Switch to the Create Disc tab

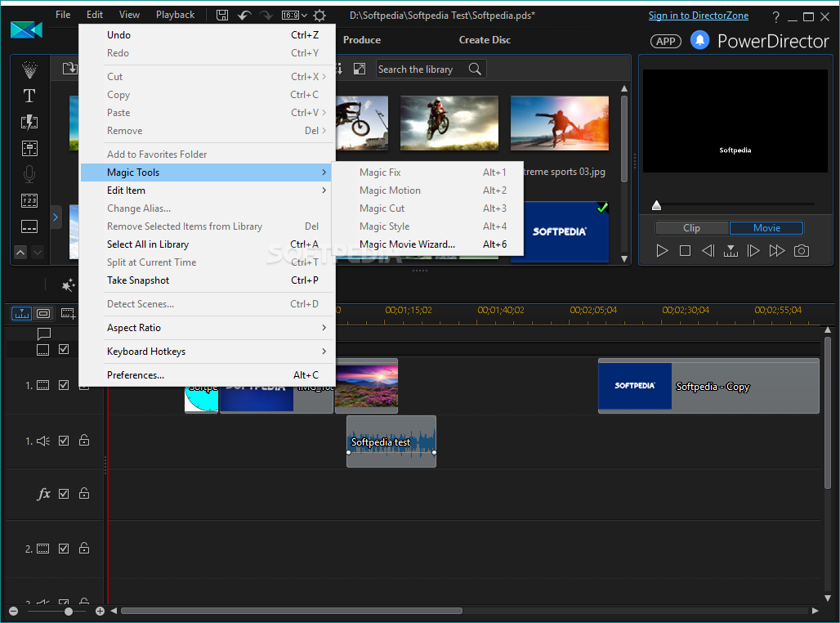(x=485, y=40)
